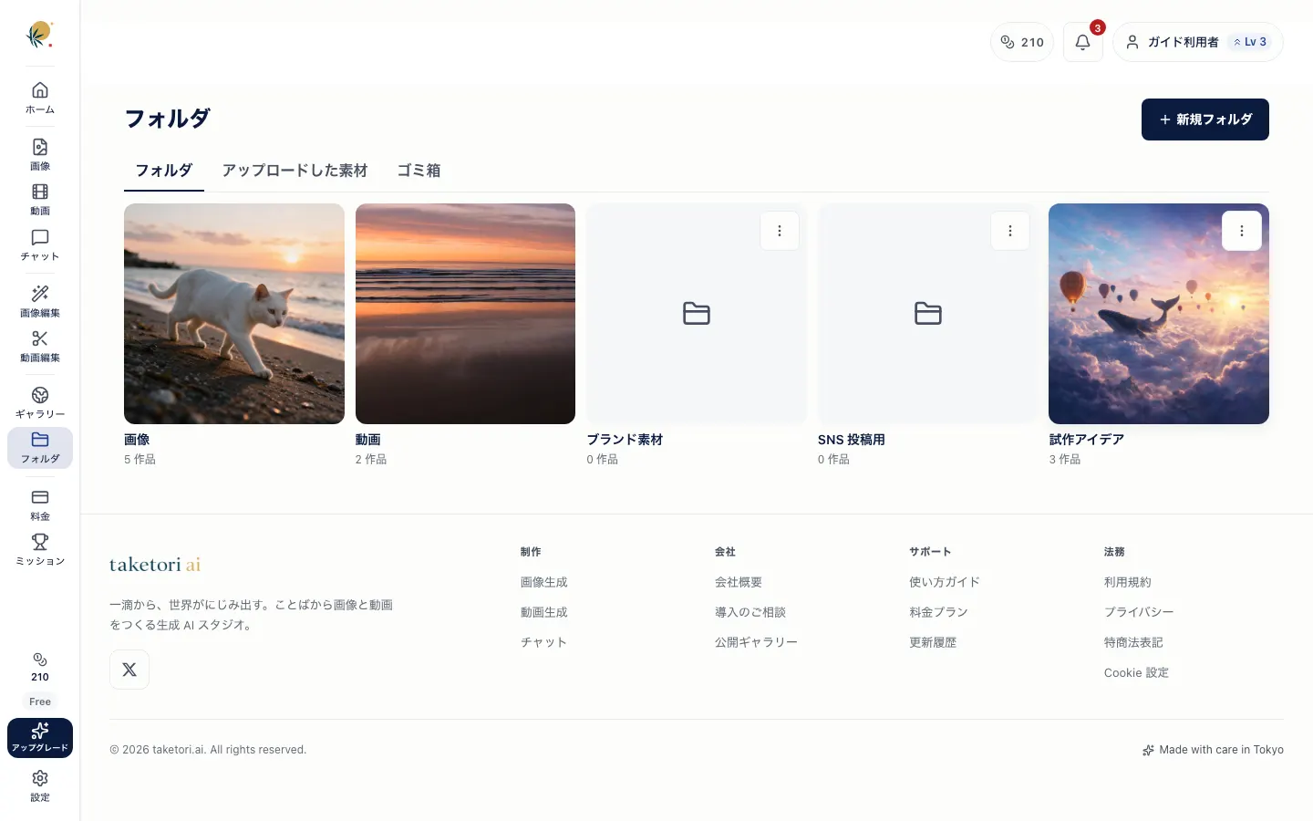Viewport: 1313px width, 821px height.
Task: Open the empty SNS 投稿用 folder card
Action: tap(928, 314)
